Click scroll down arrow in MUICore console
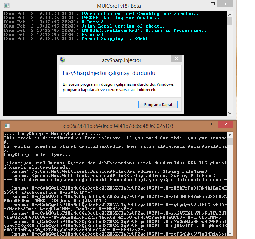255x239 pixels. tap(230, 113)
